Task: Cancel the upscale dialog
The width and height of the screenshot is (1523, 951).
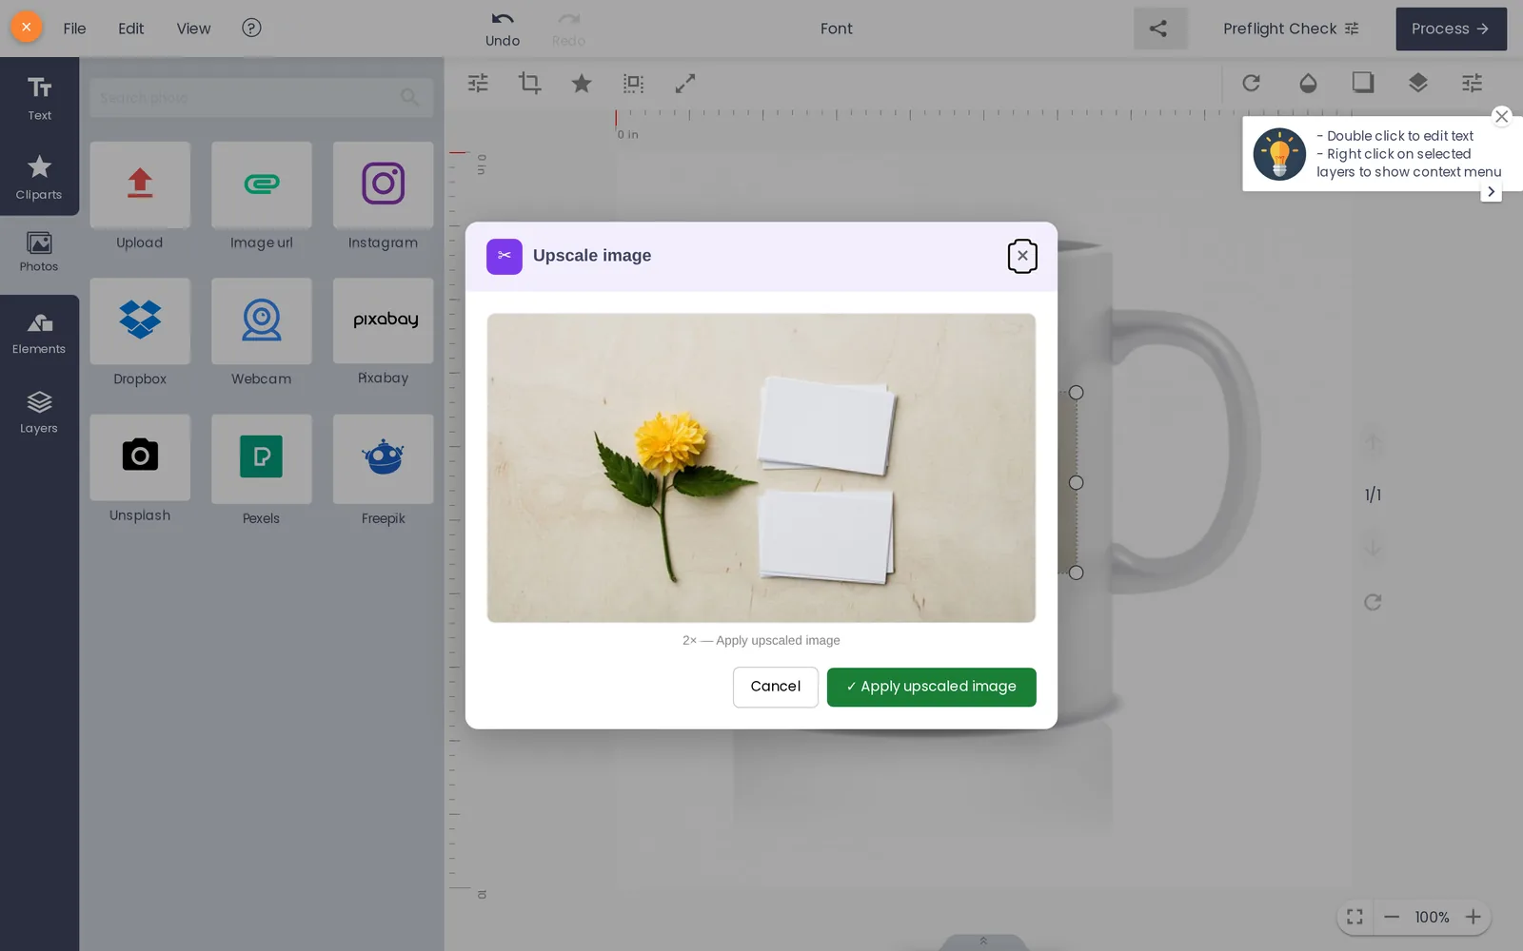Action: 775,687
